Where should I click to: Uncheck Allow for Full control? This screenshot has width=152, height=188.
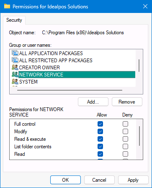[100, 124]
